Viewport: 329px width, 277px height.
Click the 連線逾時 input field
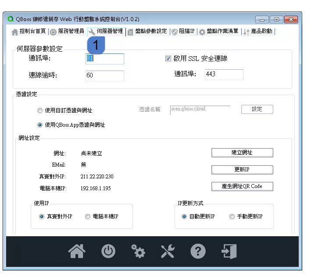(x=104, y=75)
